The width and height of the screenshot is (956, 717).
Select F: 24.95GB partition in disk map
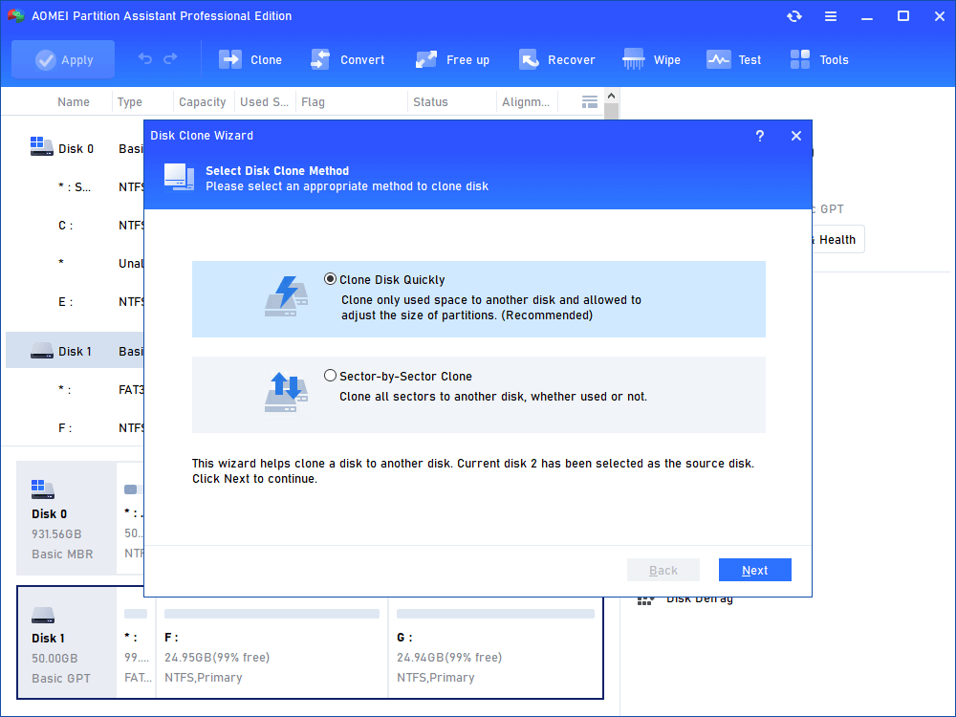[272, 647]
